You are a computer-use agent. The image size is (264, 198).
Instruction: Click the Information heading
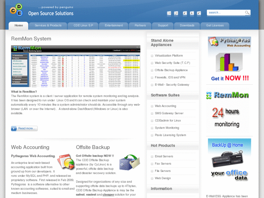161,189
